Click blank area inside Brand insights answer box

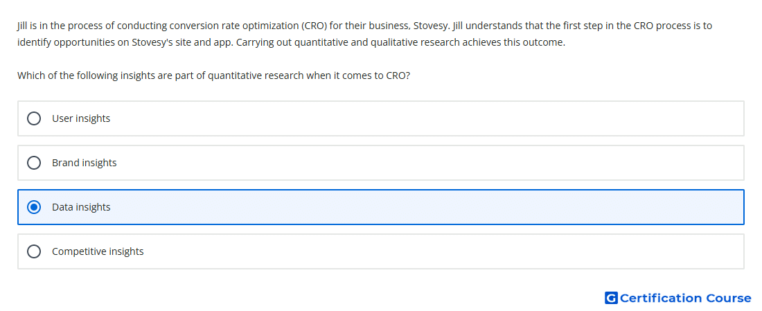(427, 163)
